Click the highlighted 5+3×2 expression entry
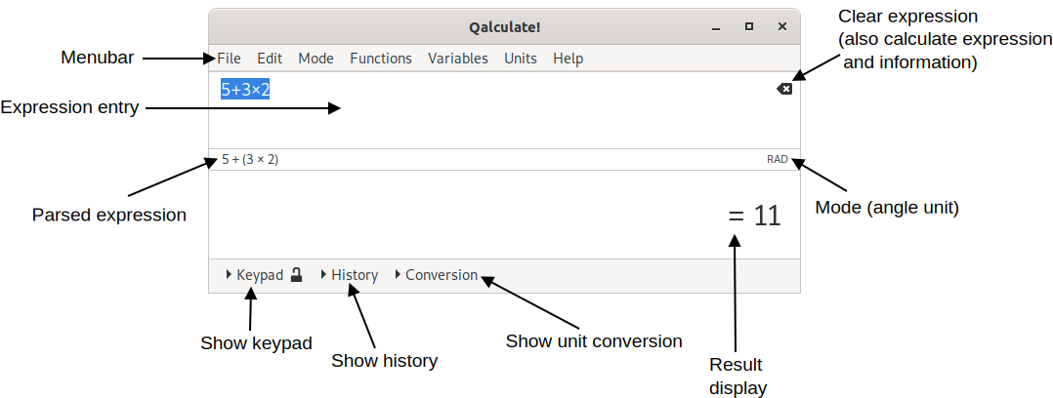This screenshot has width=1053, height=398. coord(245,90)
